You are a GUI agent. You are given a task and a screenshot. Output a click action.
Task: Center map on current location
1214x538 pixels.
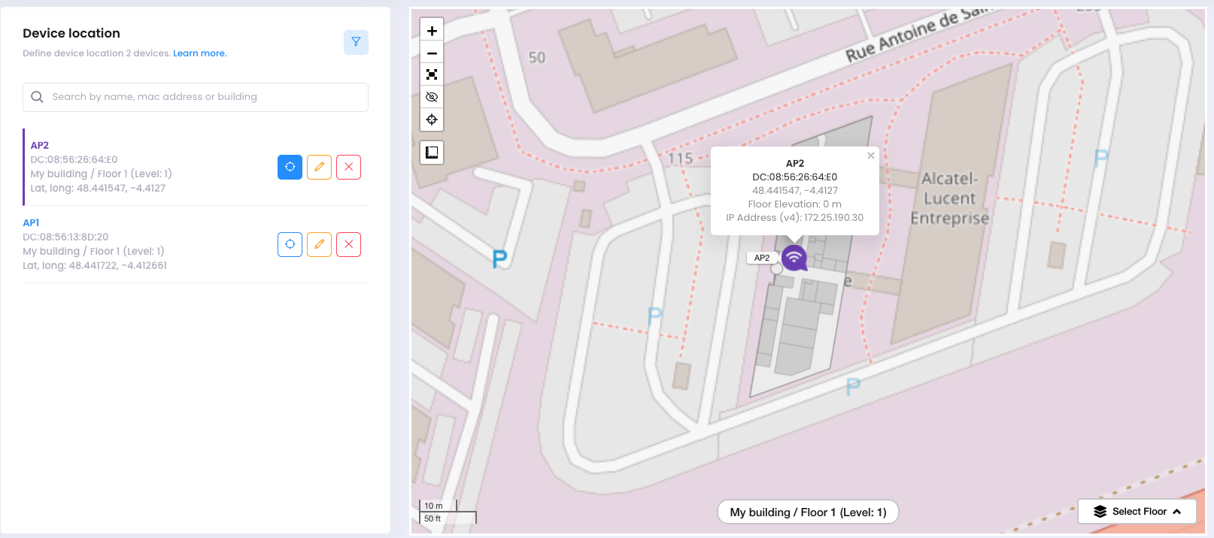point(432,119)
